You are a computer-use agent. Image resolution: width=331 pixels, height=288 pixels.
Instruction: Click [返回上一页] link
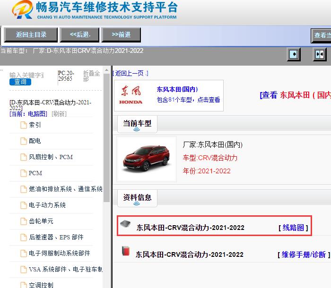(131, 73)
